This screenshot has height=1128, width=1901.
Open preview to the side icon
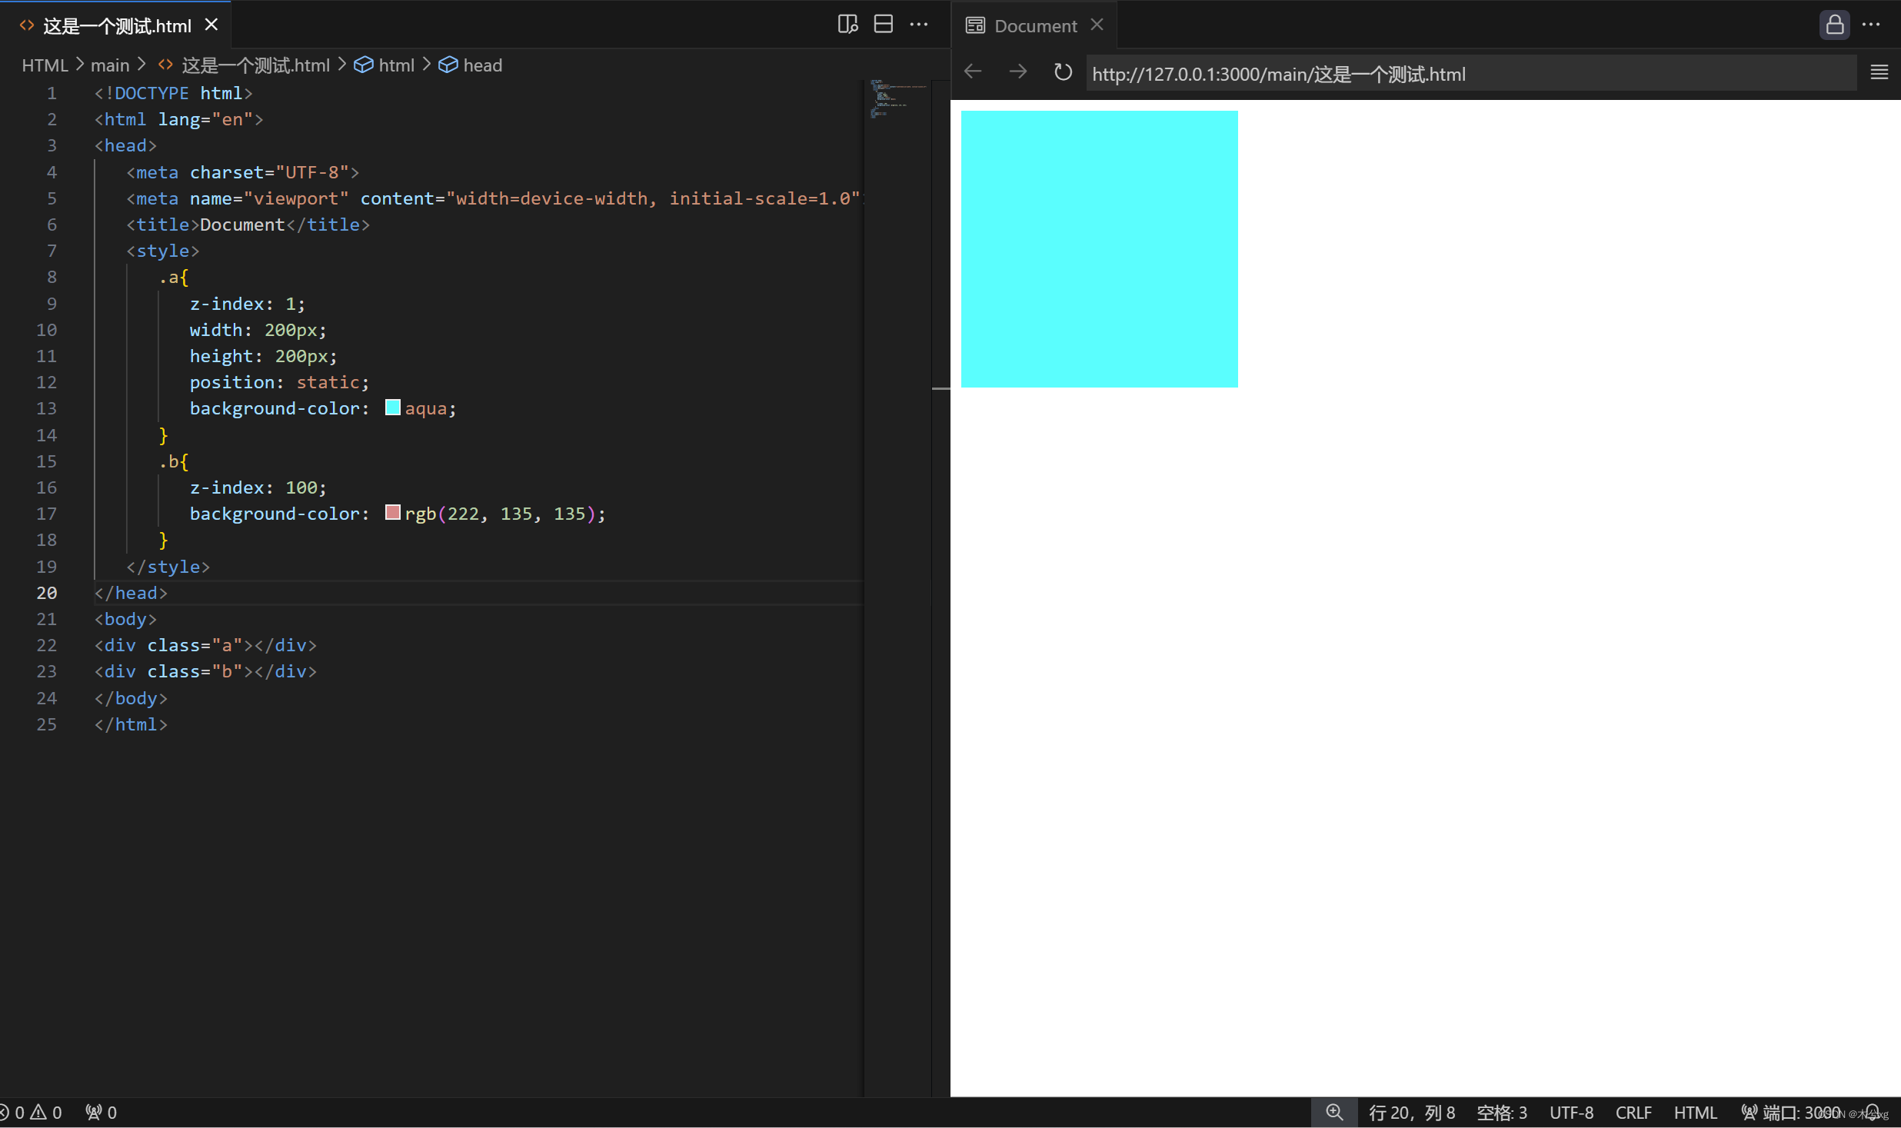(847, 24)
